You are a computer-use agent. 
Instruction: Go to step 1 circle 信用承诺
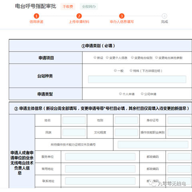(x=36, y=16)
